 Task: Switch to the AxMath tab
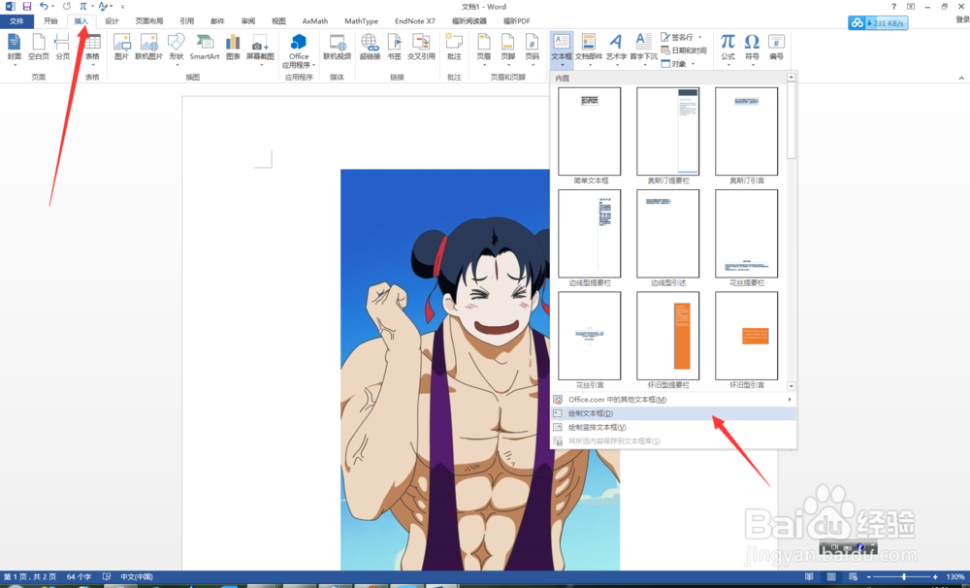coord(315,21)
